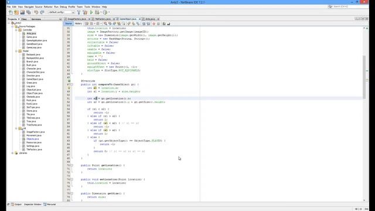
Task: Click the New File toolbar icon
Action: 11,12
